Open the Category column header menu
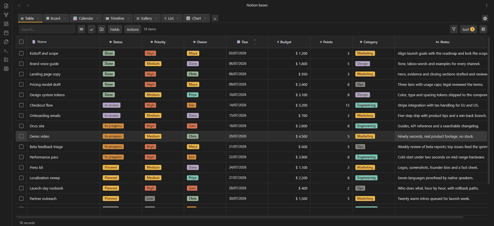The width and height of the screenshot is (494, 226). [x=373, y=42]
